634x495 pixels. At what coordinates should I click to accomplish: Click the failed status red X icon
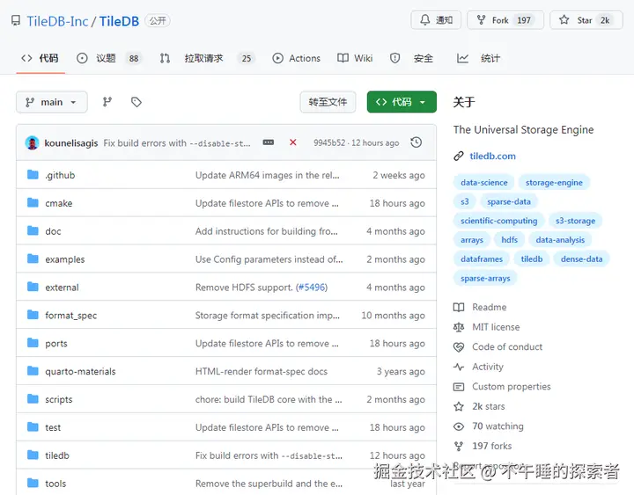tap(293, 142)
